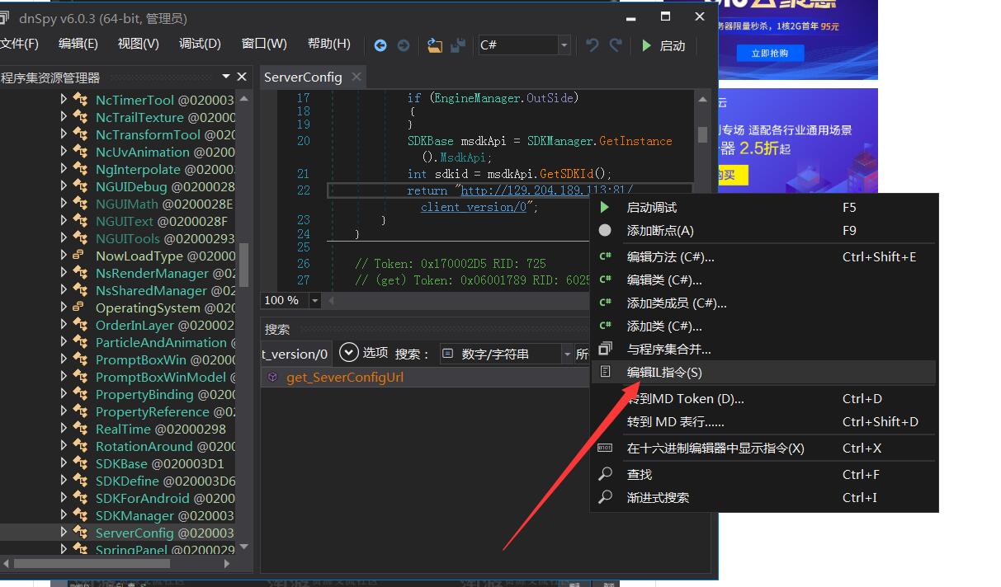This screenshot has height=587, width=1001.
Task: Click the 启动调试 green play icon
Action: click(605, 208)
